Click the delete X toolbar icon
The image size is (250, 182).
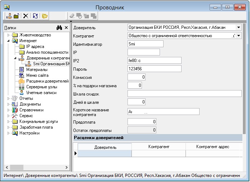[x=26, y=16]
